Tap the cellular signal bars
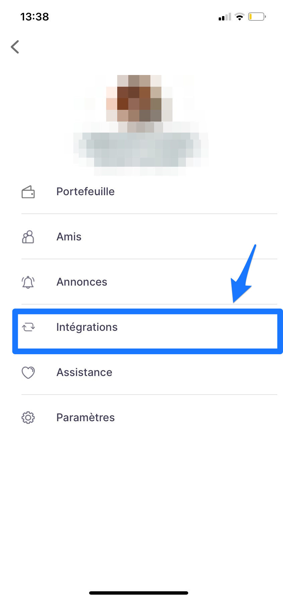Image resolution: width=283 pixels, height=600 pixels. point(225,17)
